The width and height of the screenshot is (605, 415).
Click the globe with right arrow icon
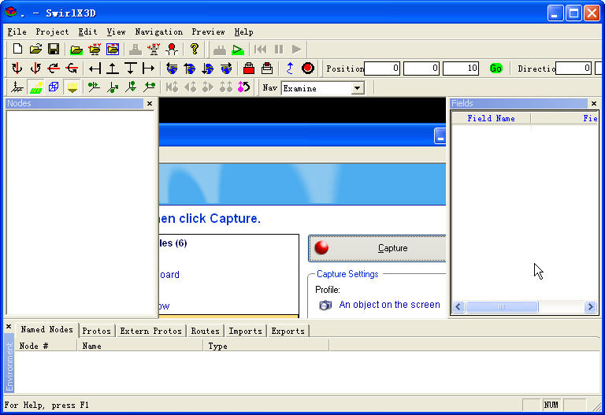pos(226,69)
